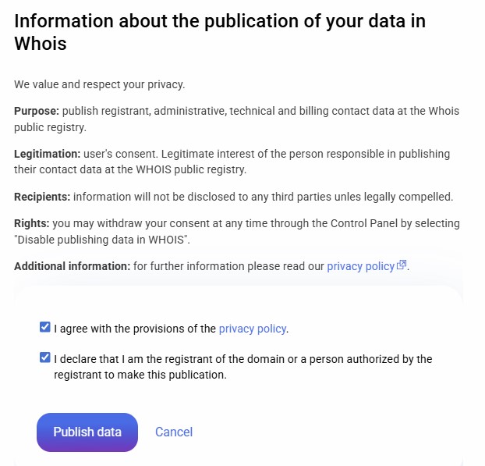Uncheck the privacy policy agreement checkbox
Screen dimensions: 485x466
pos(44,328)
